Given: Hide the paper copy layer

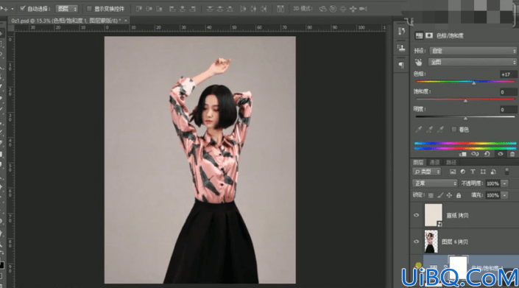Looking at the screenshot, I should coord(417,215).
